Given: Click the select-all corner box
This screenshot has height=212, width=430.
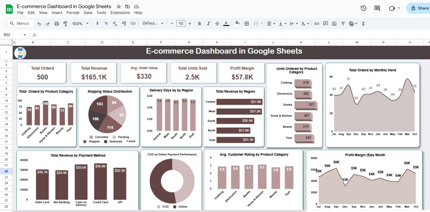Looking at the screenshot, I should click(x=6, y=42).
